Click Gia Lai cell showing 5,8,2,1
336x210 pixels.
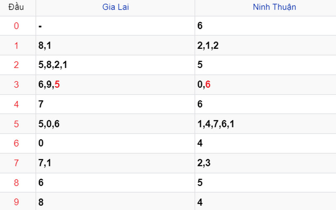point(52,65)
